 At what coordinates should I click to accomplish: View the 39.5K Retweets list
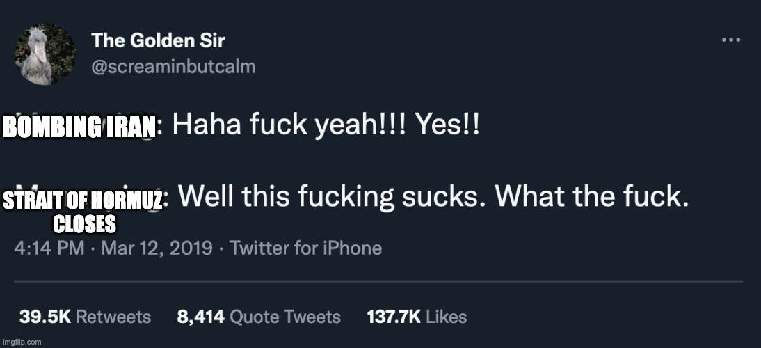(x=85, y=317)
